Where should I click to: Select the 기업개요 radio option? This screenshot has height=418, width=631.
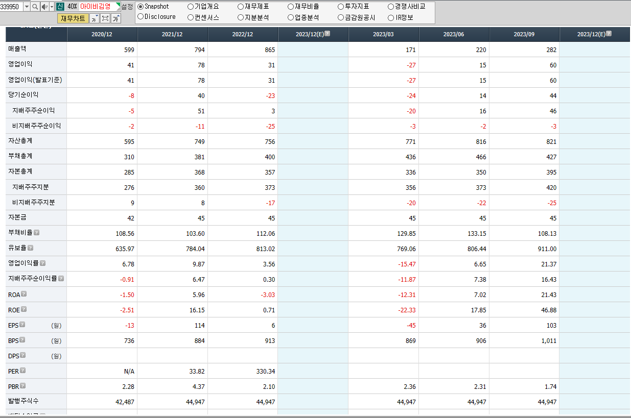[191, 7]
